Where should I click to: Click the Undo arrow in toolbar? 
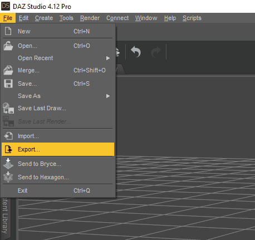pos(136,52)
